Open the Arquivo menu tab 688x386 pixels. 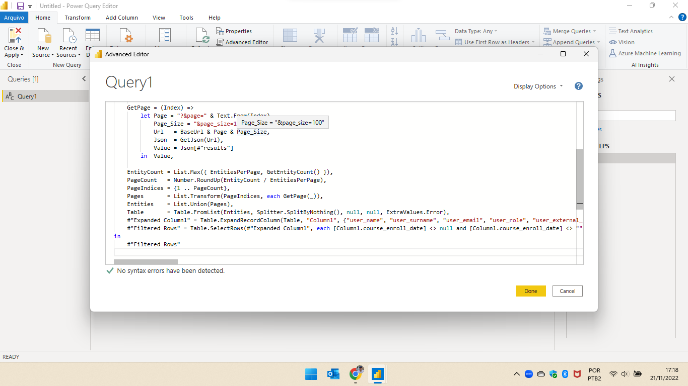(14, 18)
